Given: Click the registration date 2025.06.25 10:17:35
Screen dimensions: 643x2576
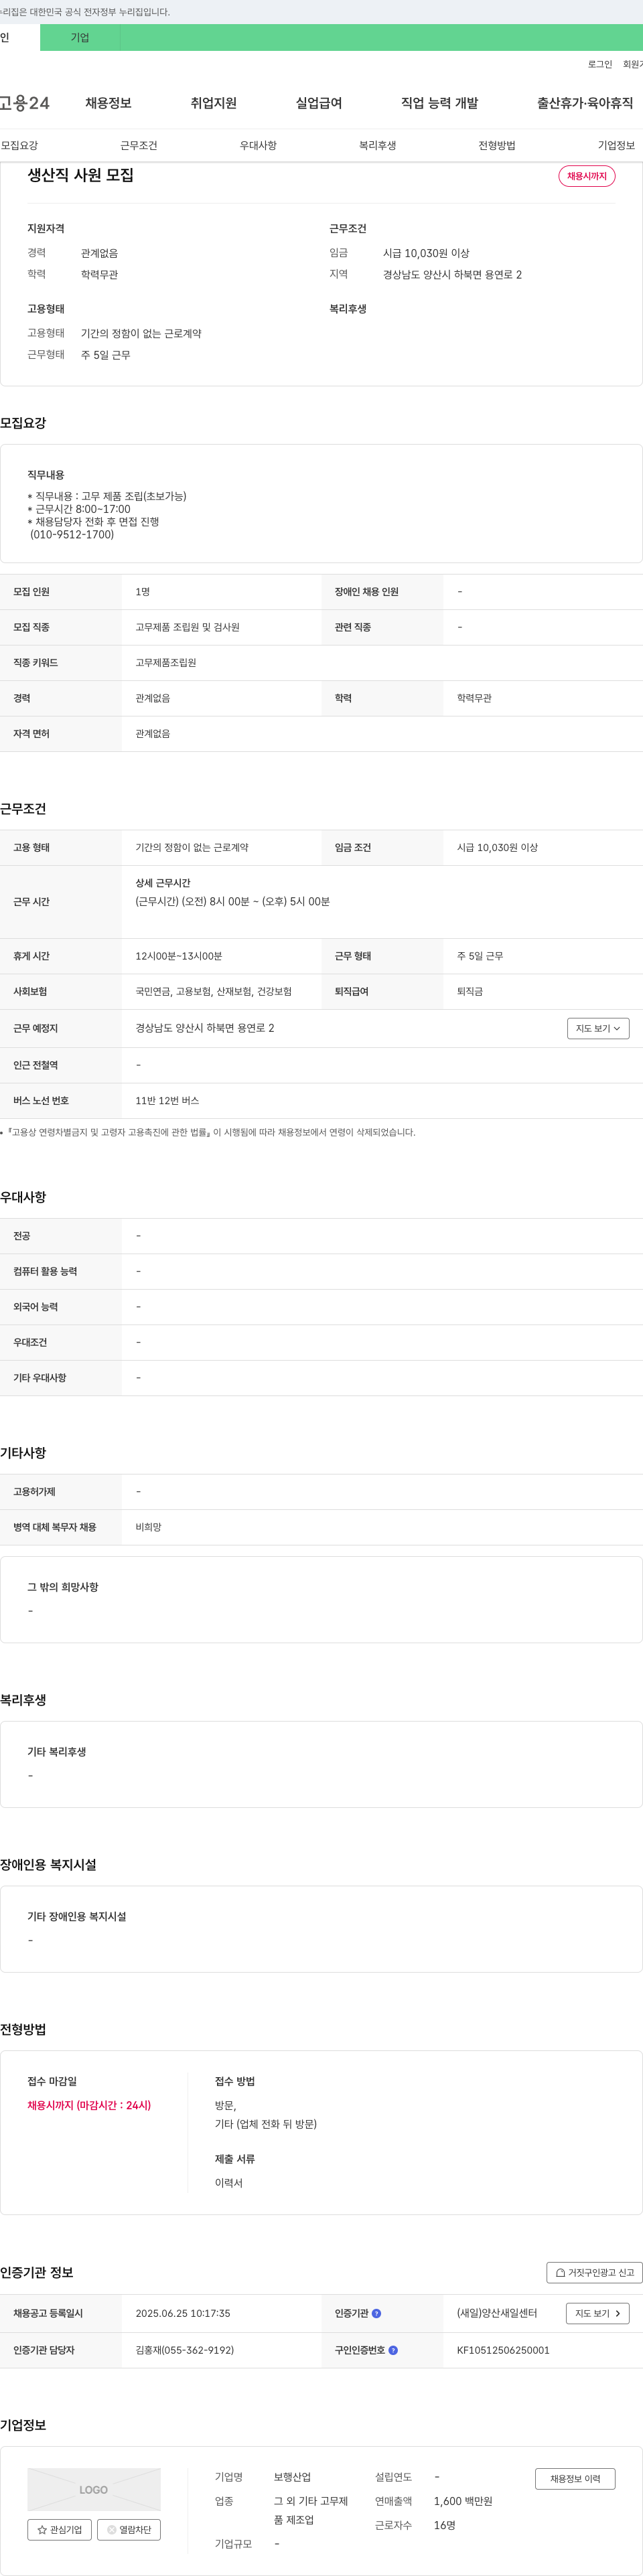Looking at the screenshot, I should pos(183,2313).
